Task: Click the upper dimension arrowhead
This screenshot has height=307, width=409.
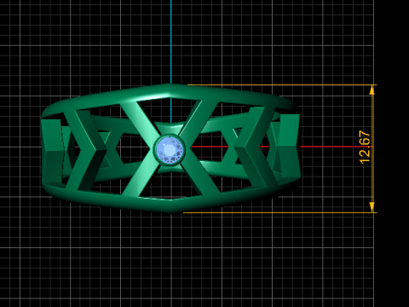Action: 372,90
